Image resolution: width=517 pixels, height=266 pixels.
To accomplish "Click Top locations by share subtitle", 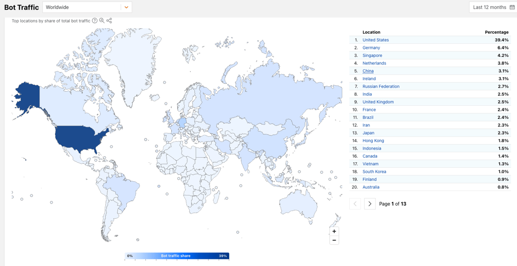I will [x=51, y=21].
